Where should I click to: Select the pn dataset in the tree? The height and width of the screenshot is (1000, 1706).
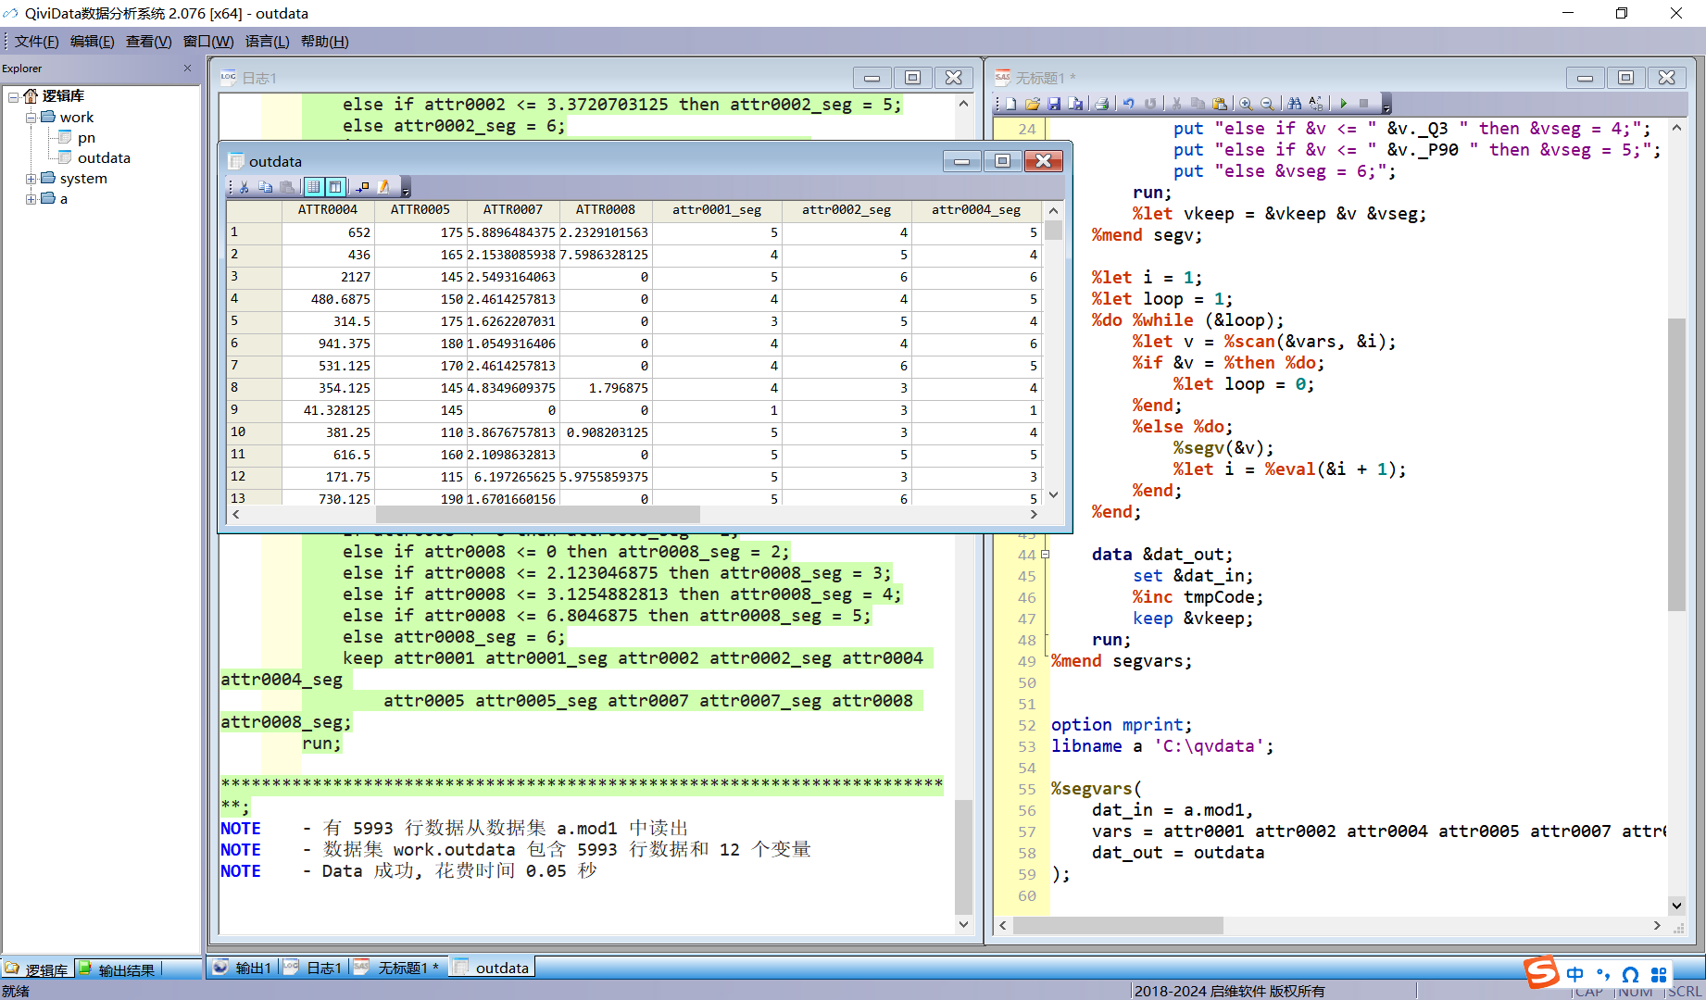pos(86,138)
